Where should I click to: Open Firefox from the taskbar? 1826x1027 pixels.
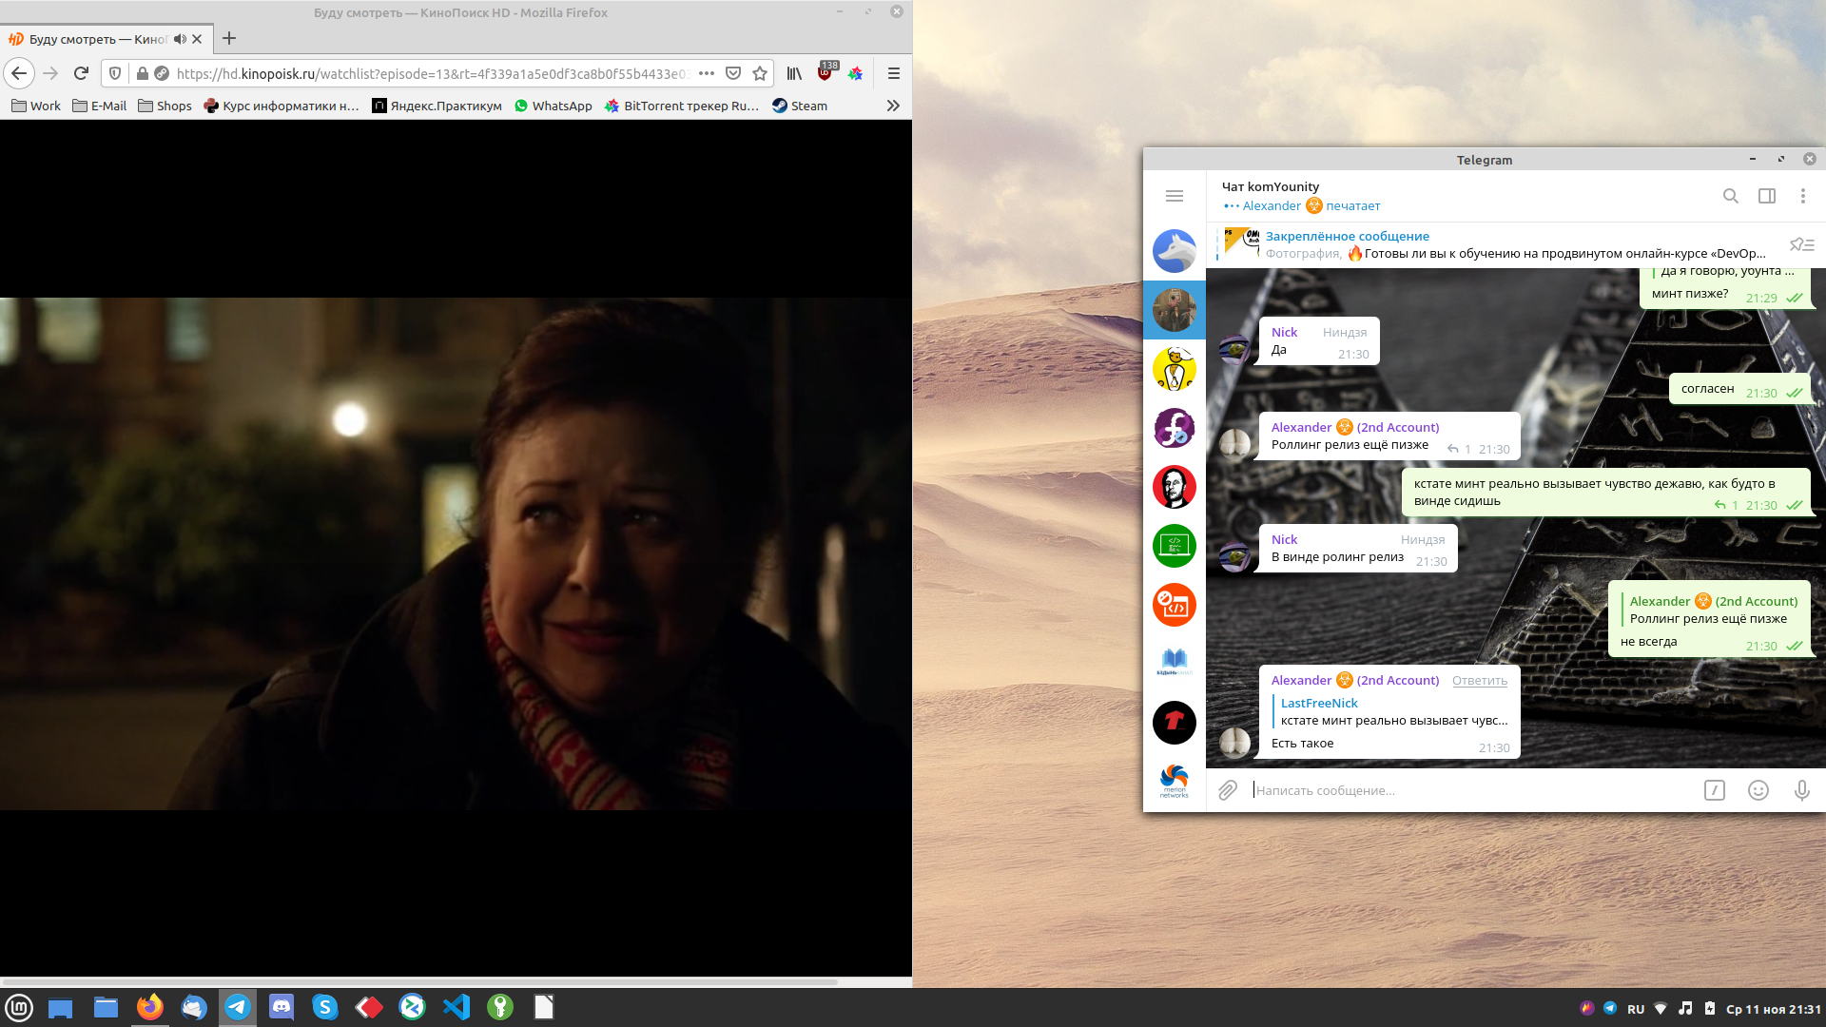click(149, 1007)
